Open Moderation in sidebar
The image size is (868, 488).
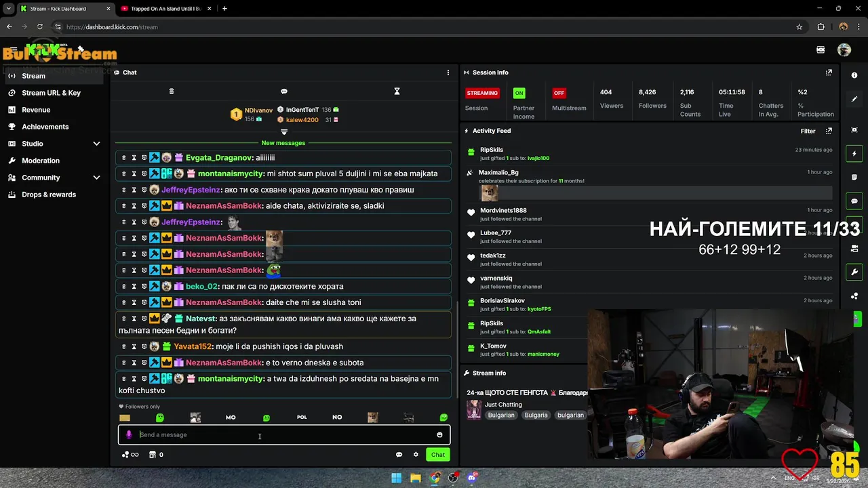point(41,161)
